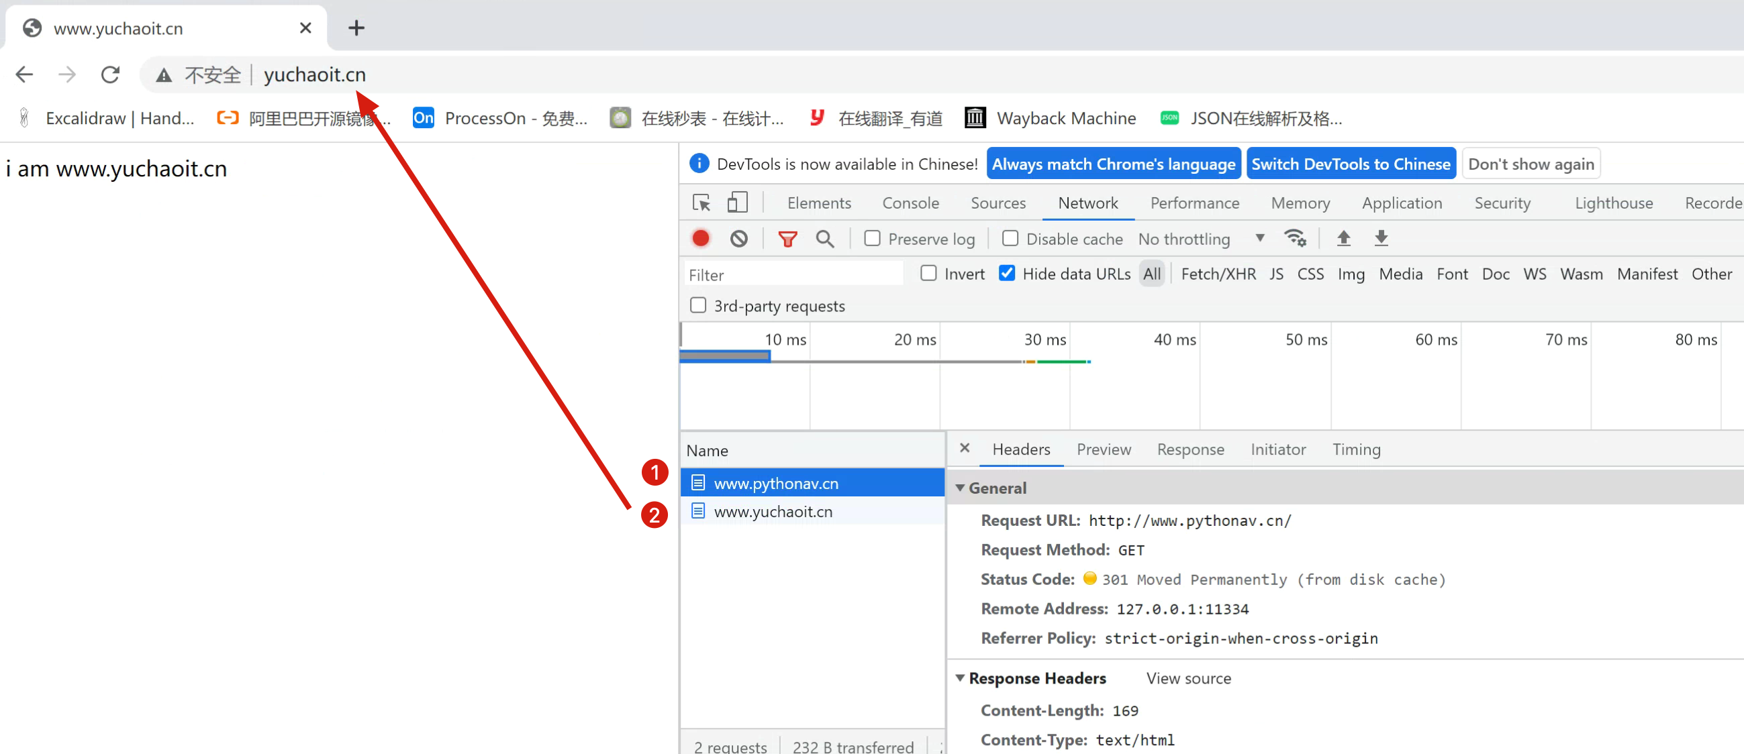Switch to the Console tab
1744x754 pixels.
coord(910,203)
